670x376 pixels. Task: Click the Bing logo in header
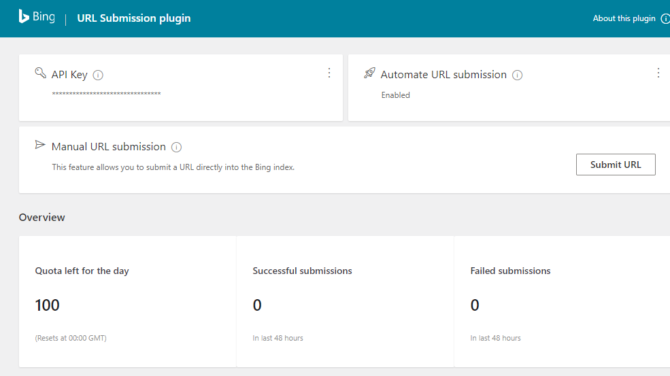click(x=37, y=17)
